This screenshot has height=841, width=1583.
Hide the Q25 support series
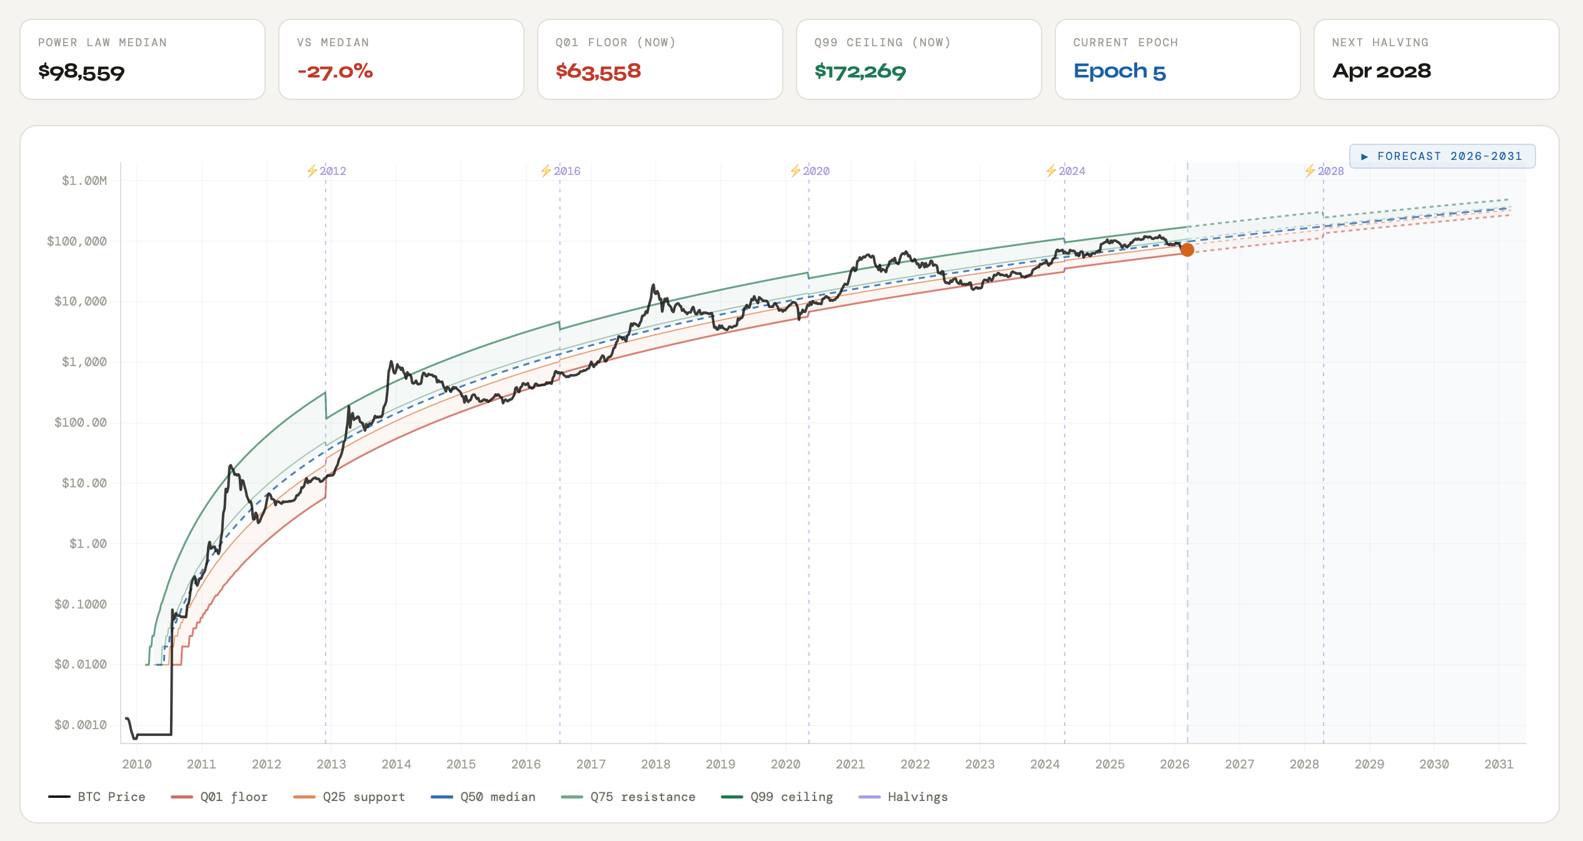349,797
